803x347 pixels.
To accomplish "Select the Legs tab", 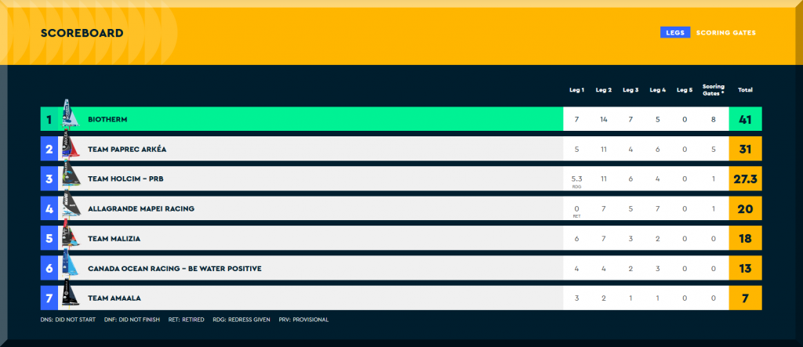I will [x=674, y=33].
